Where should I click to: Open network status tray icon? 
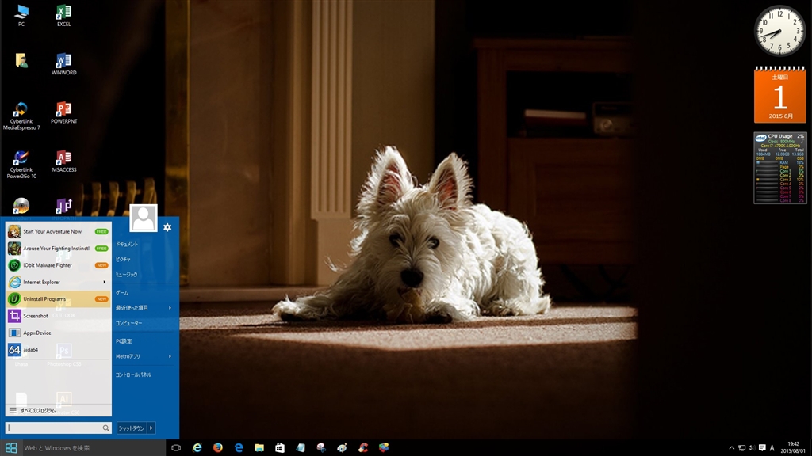(741, 448)
